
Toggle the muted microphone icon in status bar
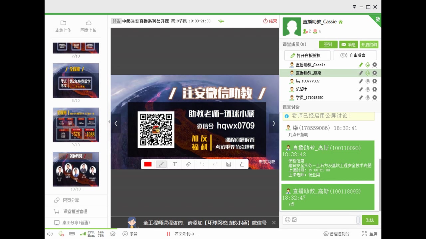[x=61, y=234]
